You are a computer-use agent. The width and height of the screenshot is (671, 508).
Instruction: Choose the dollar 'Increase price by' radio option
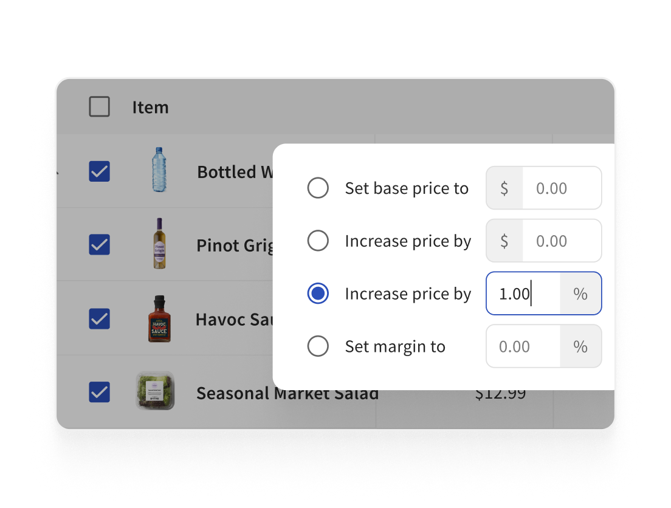click(x=318, y=241)
